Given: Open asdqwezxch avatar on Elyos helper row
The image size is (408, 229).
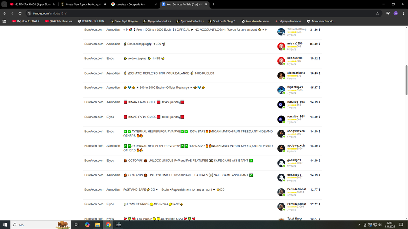Looking at the screenshot, I should (281, 134).
